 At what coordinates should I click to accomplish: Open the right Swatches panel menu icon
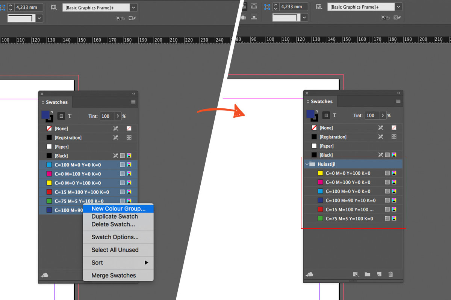click(x=398, y=101)
